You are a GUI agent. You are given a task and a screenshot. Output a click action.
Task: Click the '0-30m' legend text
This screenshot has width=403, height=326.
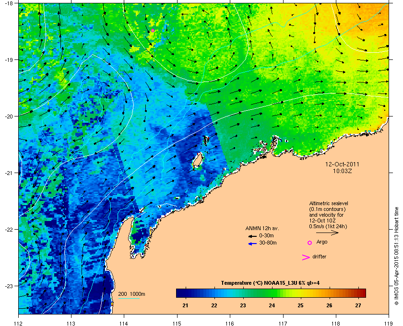tap(267, 235)
